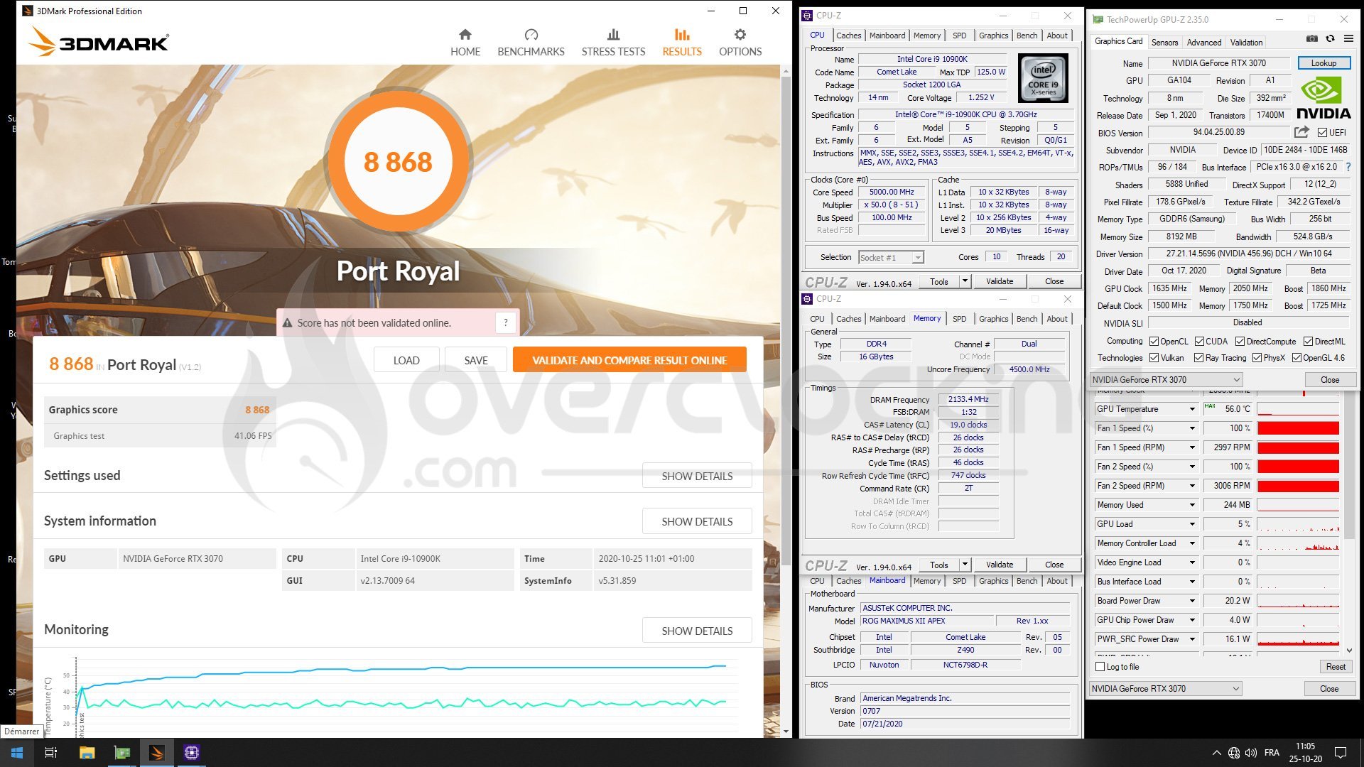Click the question mark beside the validation warning

(x=506, y=322)
